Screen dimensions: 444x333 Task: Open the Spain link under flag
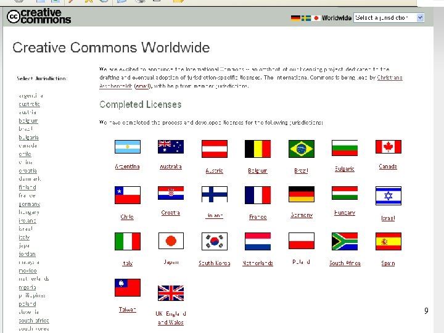pyautogui.click(x=388, y=263)
